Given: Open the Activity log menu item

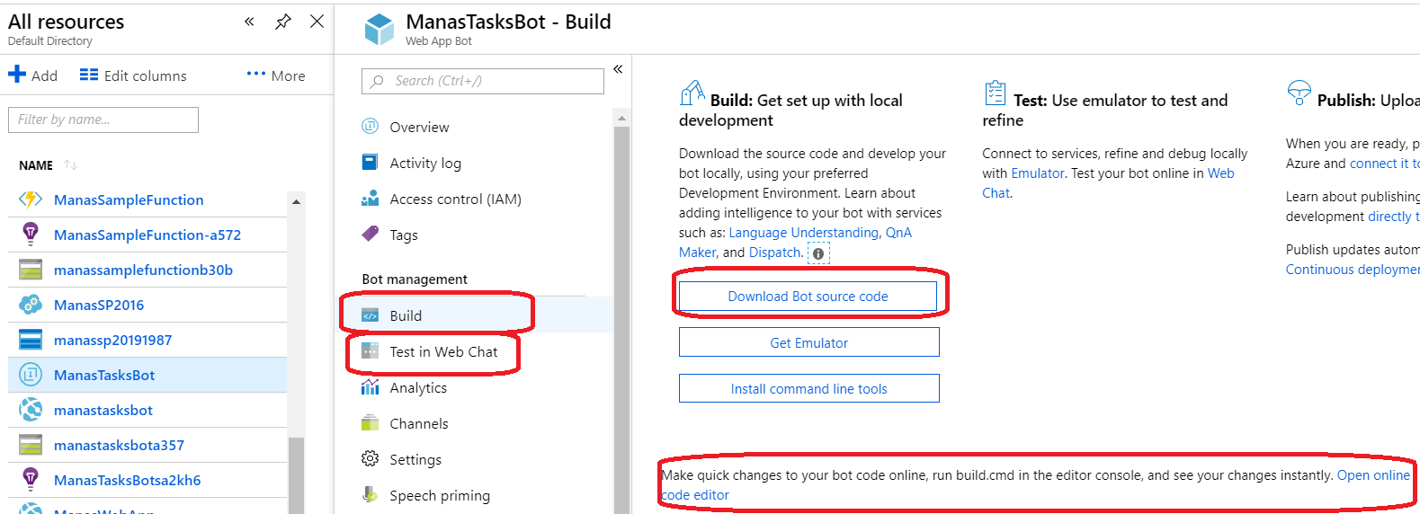Looking at the screenshot, I should [x=425, y=163].
